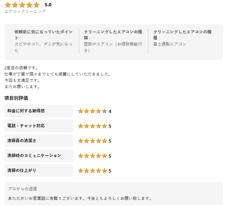The width and height of the screenshot is (228, 206).
Task: Click the fifth star in 清掃の仕上がり row
Action: 105,171
